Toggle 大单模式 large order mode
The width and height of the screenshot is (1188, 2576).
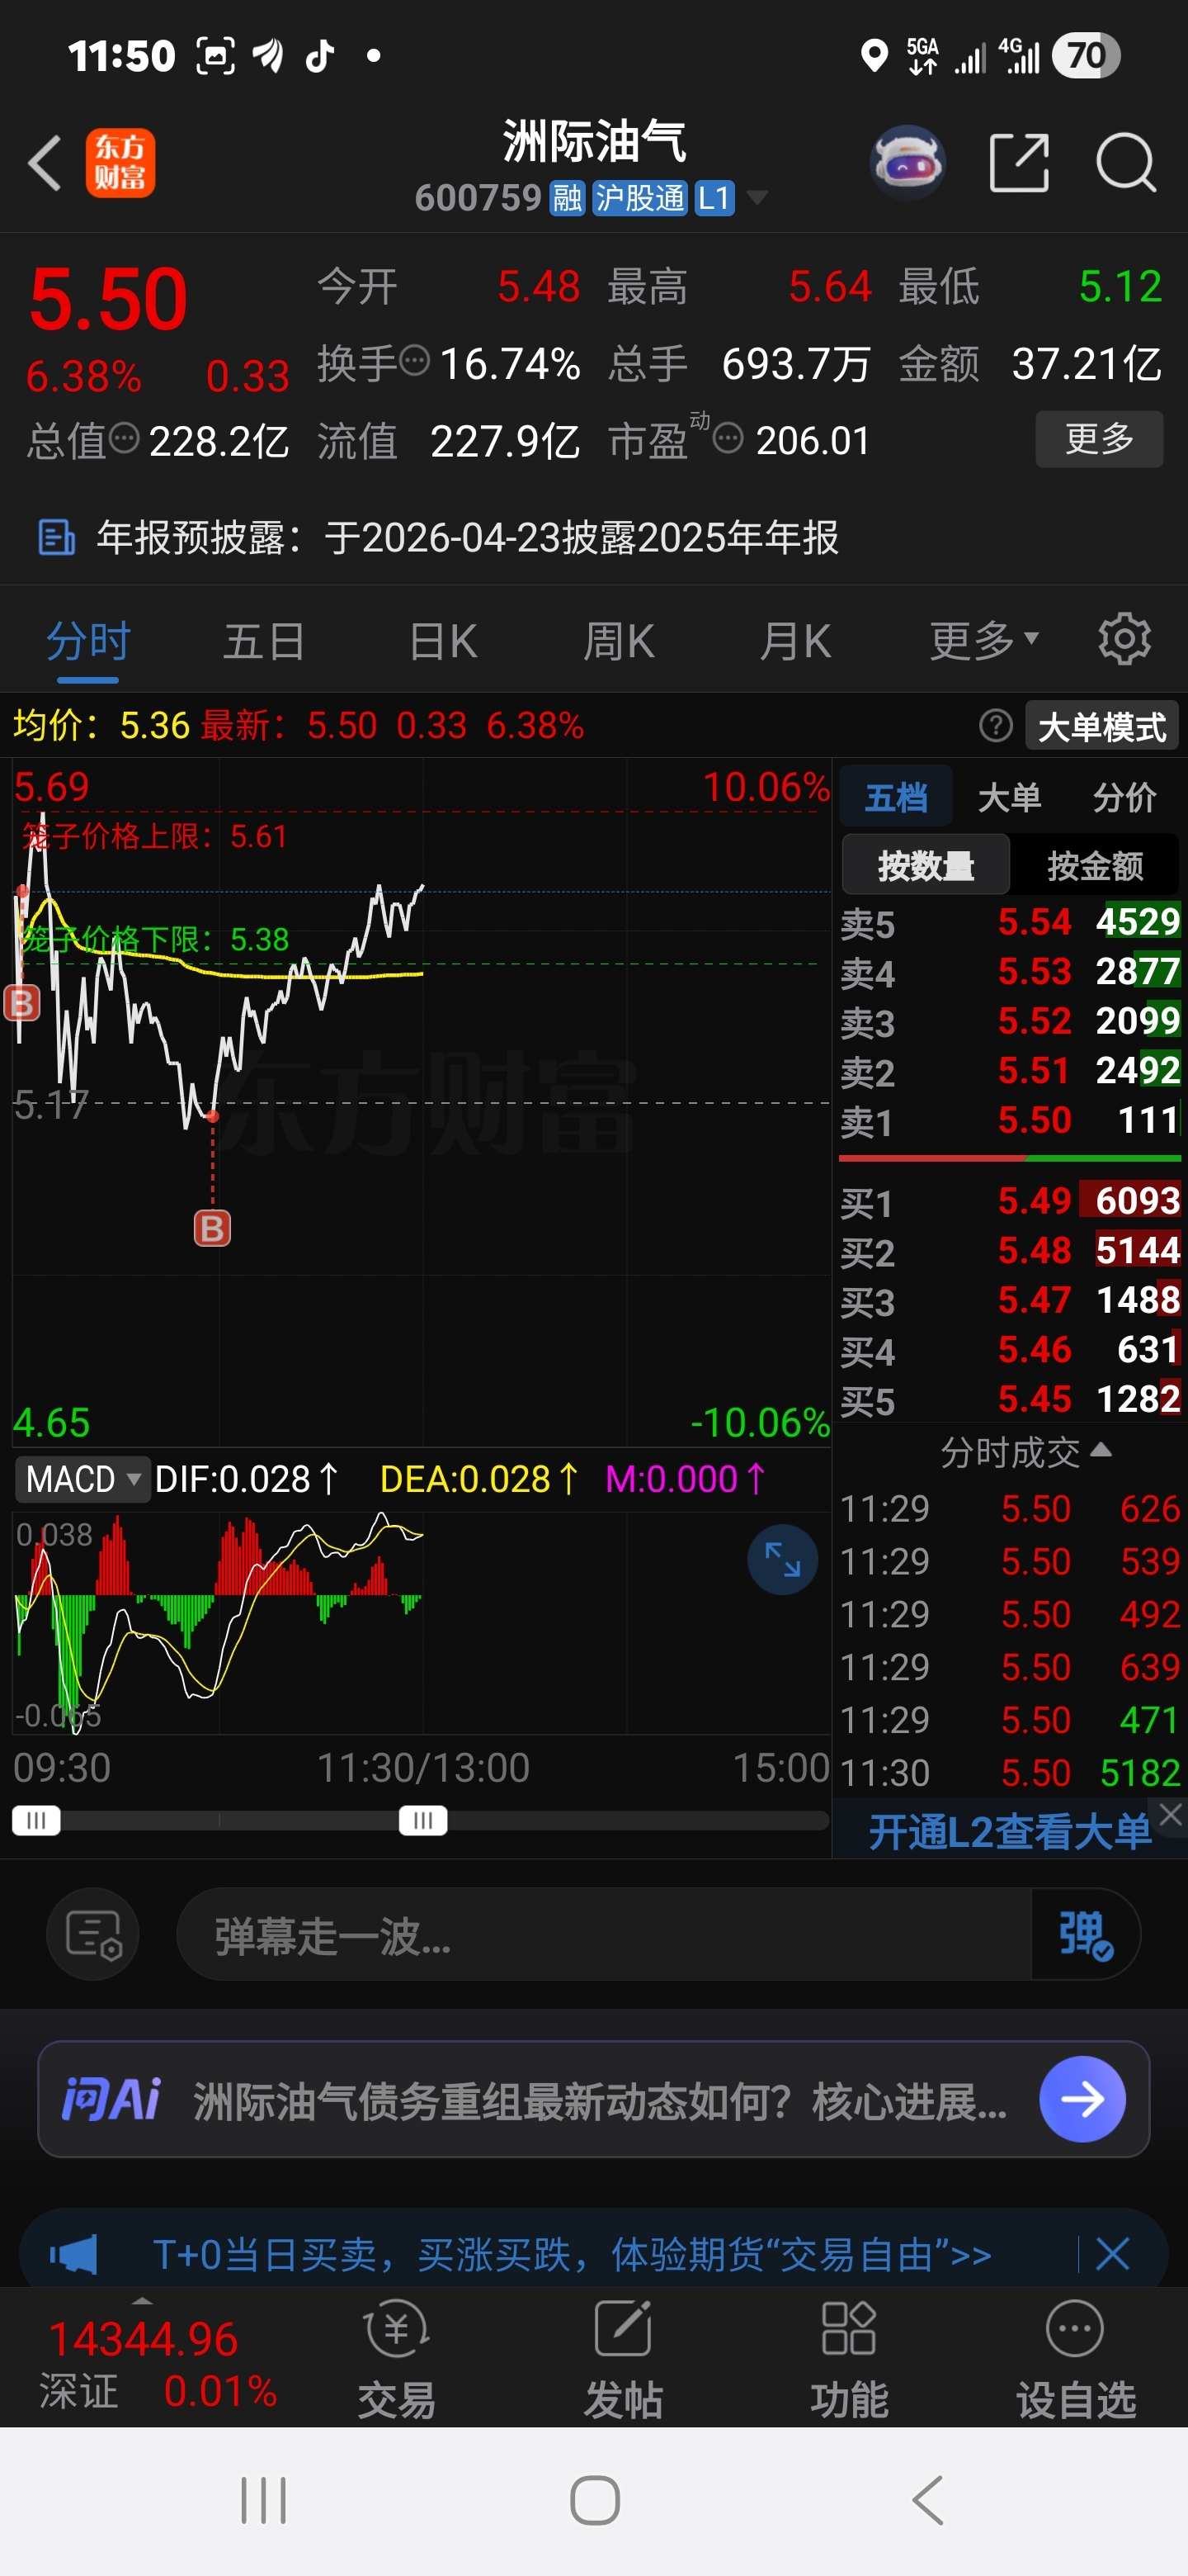pyautogui.click(x=1102, y=726)
